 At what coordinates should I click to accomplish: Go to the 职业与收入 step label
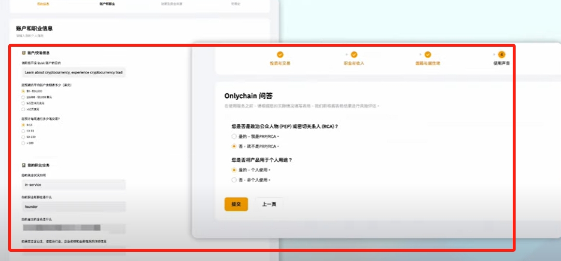point(354,63)
